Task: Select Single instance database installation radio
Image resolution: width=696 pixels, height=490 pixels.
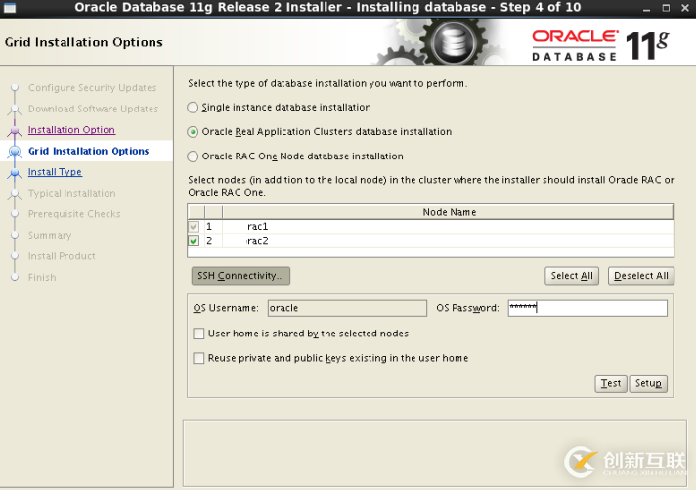Action: (193, 108)
